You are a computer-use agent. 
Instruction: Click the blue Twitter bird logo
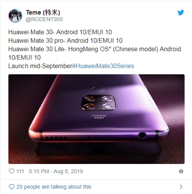181,13
